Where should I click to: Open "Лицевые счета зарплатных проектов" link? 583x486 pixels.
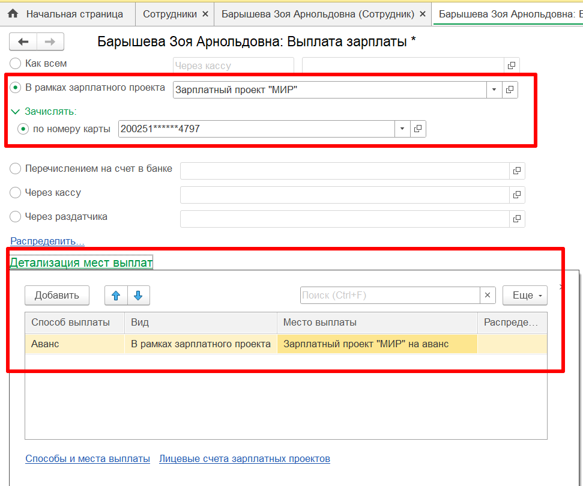244,459
